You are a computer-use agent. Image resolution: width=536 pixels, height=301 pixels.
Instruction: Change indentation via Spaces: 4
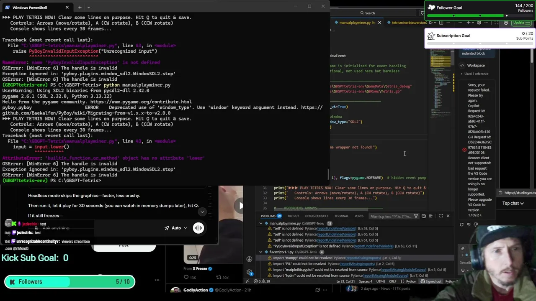point(366,281)
